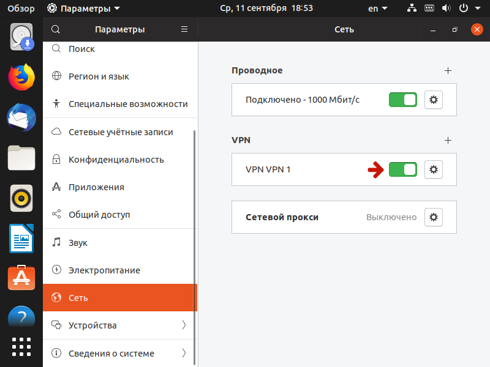Open wired connection gear settings

pyautogui.click(x=434, y=100)
